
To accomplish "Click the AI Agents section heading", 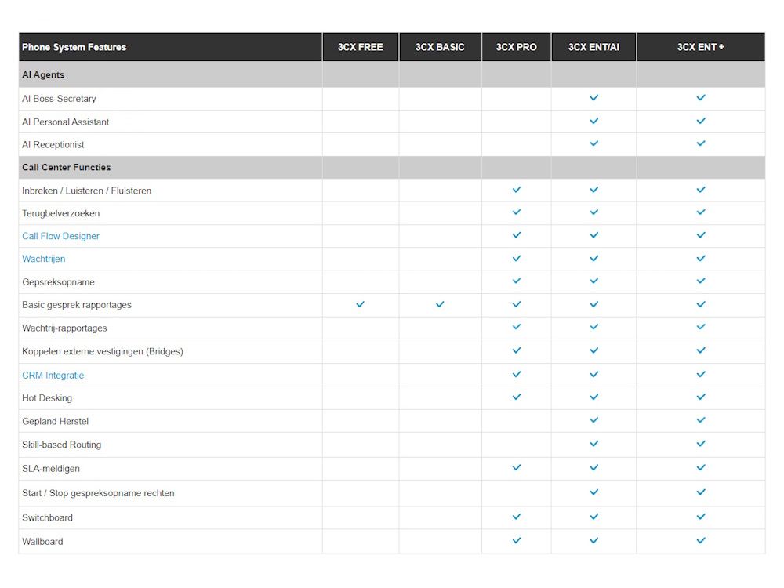I will click(43, 75).
